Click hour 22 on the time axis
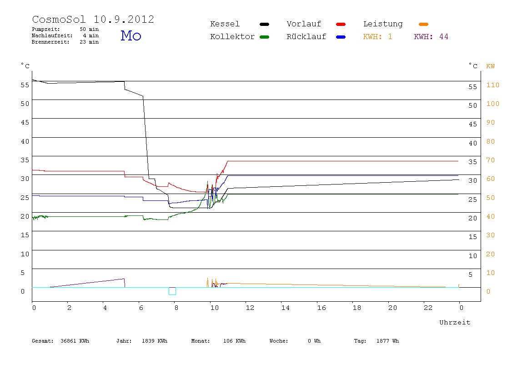 [x=428, y=308]
